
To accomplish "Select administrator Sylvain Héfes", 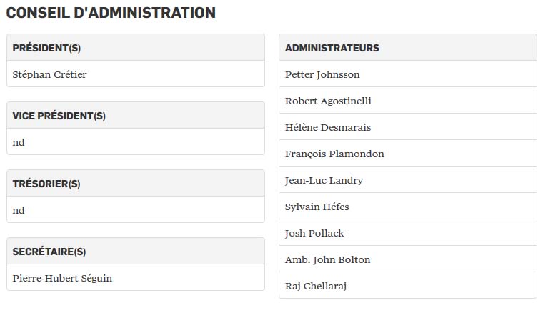I will [x=317, y=207].
